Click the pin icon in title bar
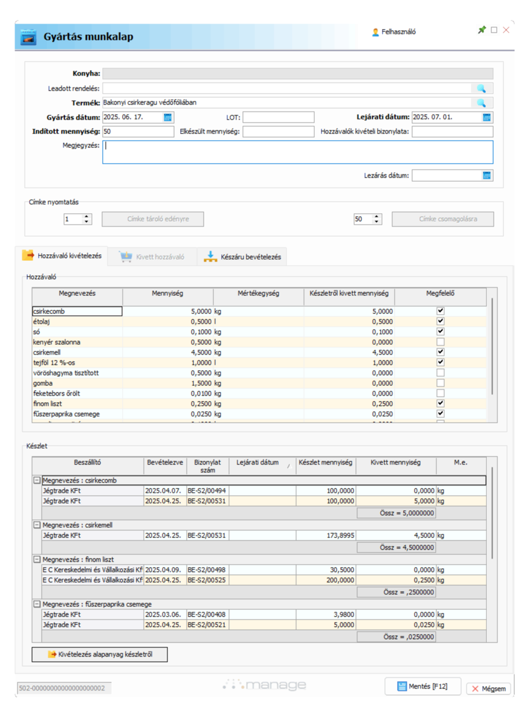The height and width of the screenshot is (718, 530). click(482, 30)
